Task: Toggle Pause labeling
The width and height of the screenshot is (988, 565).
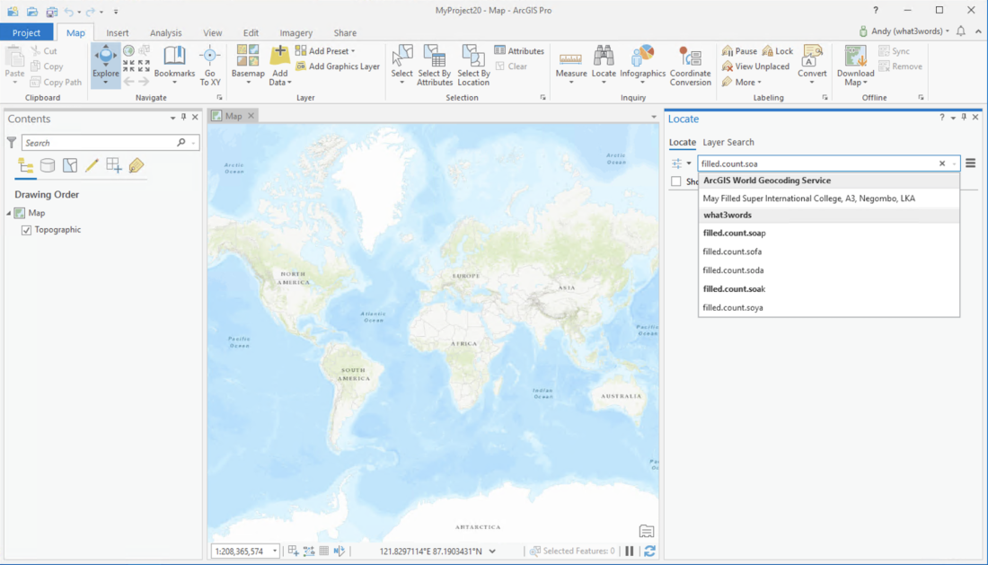Action: [x=739, y=51]
